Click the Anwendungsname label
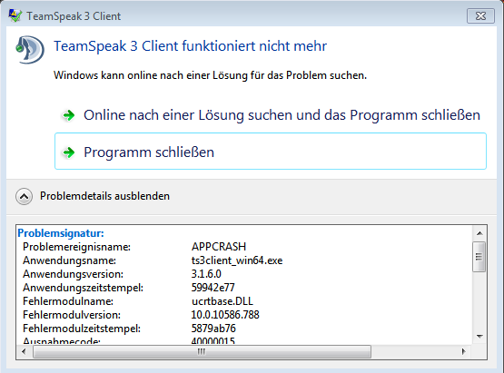Viewport: 504px width, 373px height. (69, 260)
